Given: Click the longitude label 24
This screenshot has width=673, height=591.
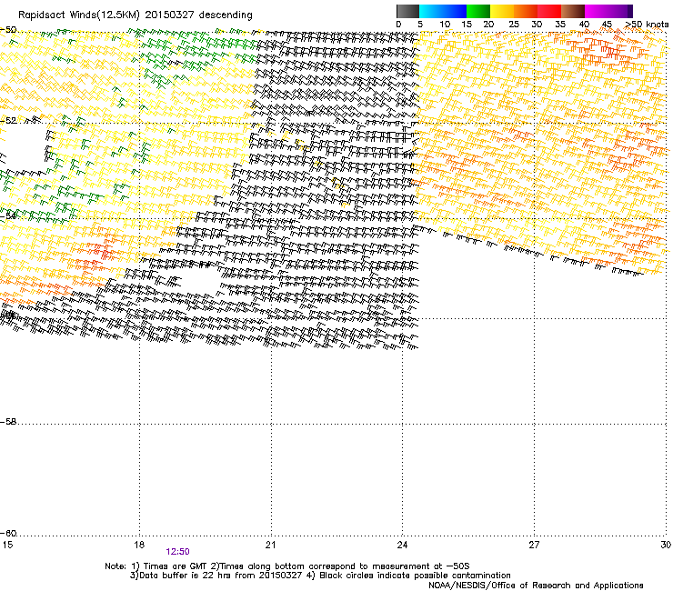Looking at the screenshot, I should (x=402, y=545).
